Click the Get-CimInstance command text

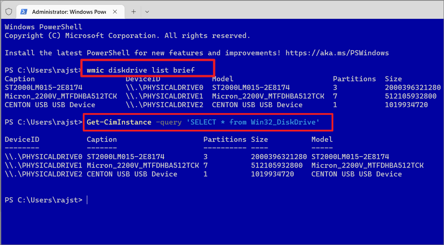point(119,122)
